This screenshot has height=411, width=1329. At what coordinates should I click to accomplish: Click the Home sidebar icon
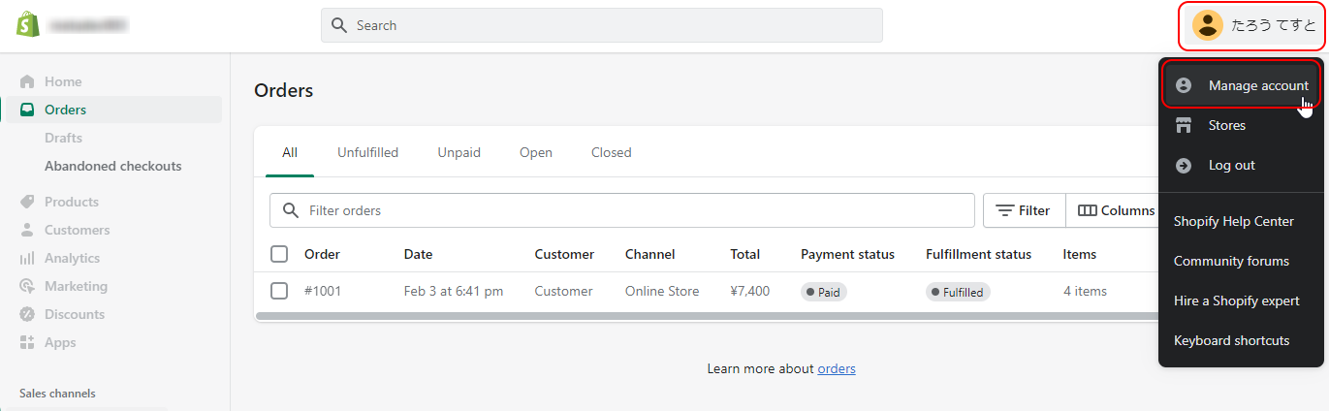point(27,81)
